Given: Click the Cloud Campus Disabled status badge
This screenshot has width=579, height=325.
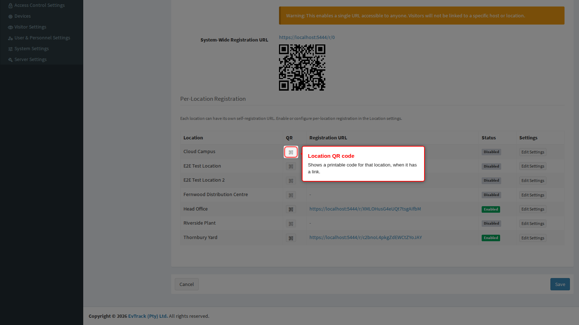Looking at the screenshot, I should coord(491,152).
